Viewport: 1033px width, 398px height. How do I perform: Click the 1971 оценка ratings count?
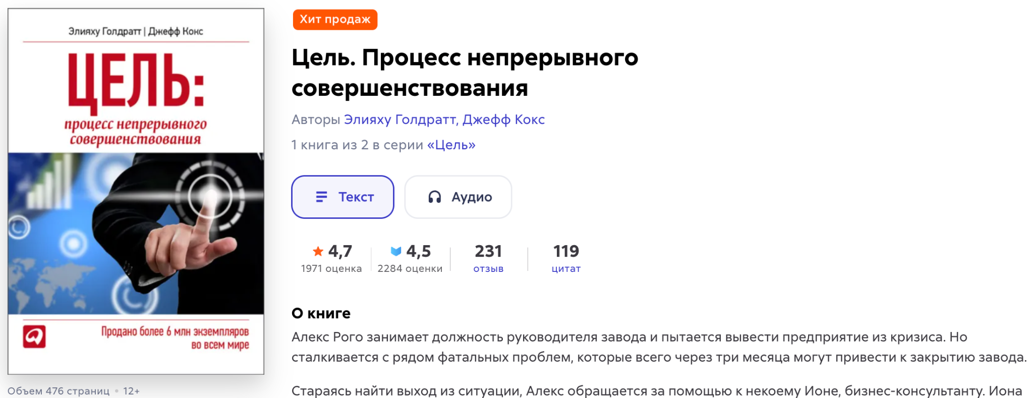tap(331, 269)
